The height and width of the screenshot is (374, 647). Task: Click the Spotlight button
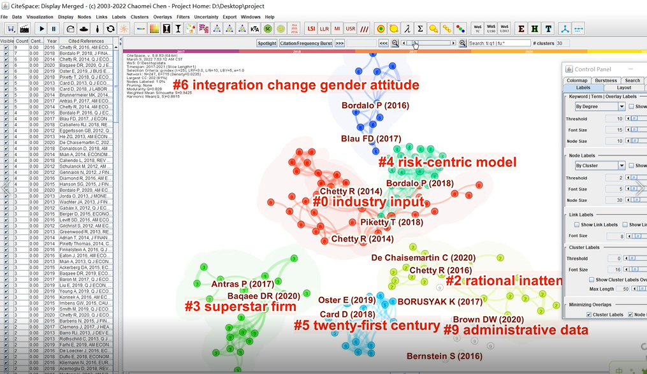click(x=267, y=43)
